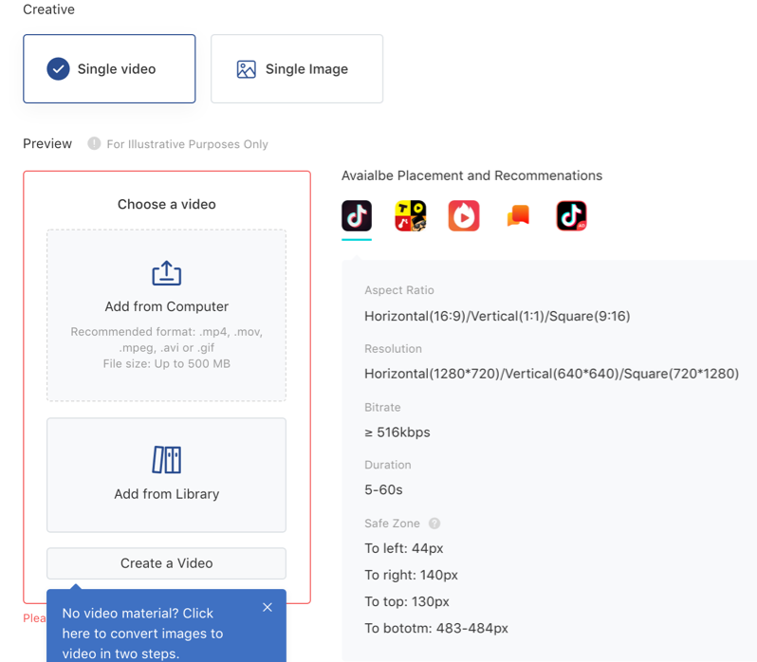Click the info icon beside Preview
The width and height of the screenshot is (757, 662).
94,144
